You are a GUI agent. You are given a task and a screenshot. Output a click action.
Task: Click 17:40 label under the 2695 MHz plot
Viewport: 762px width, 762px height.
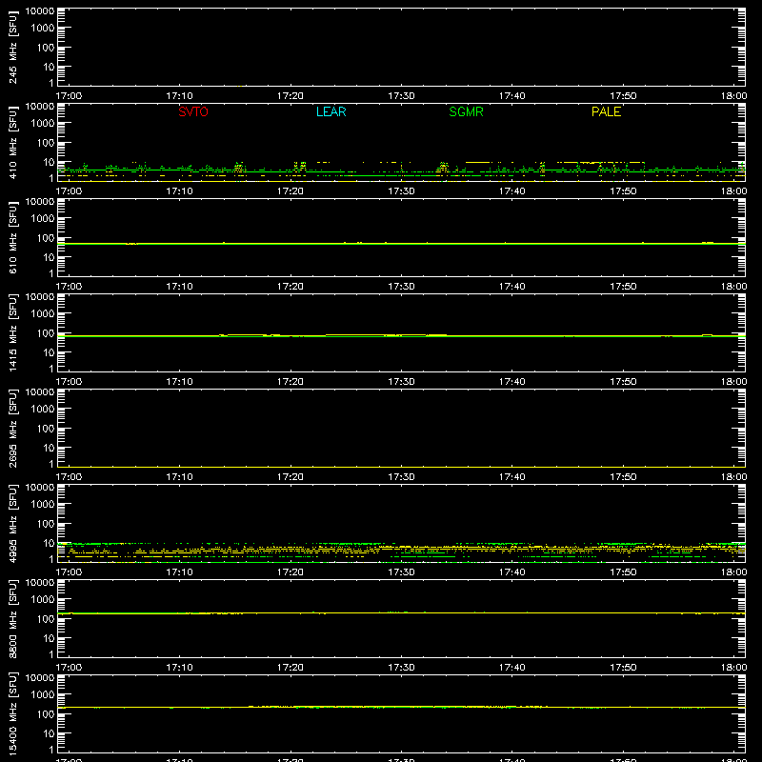511,477
